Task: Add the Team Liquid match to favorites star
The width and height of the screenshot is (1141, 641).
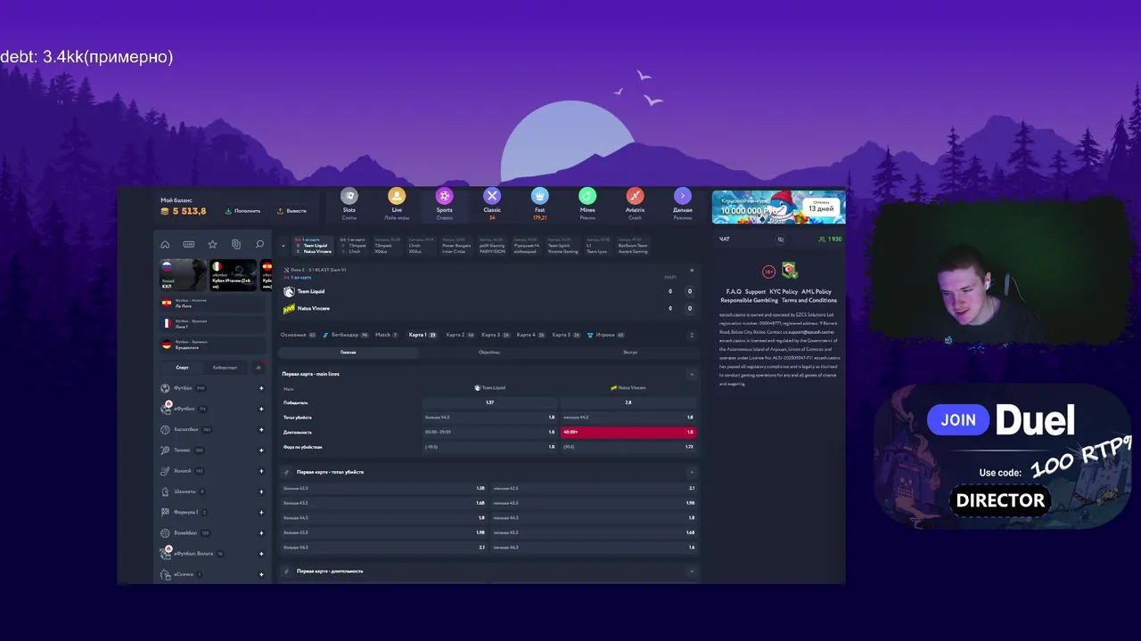Action: [692, 270]
